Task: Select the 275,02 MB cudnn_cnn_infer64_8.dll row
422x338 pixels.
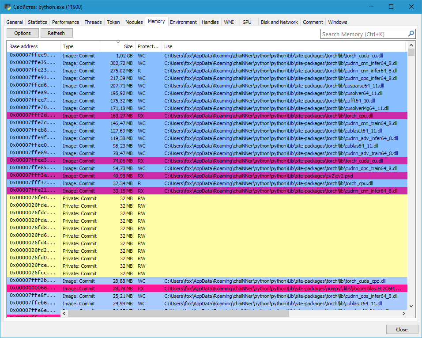Action: [207, 71]
